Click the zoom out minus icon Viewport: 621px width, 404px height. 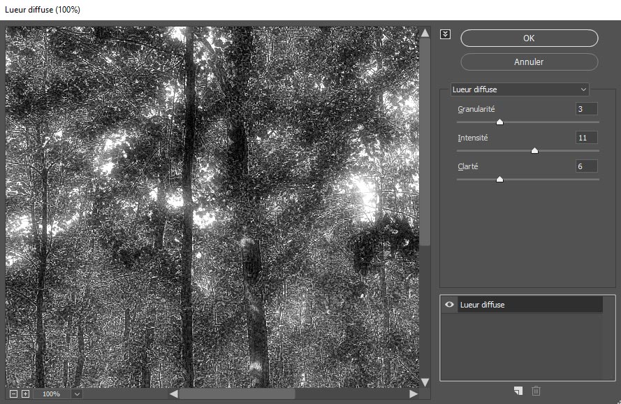point(13,394)
